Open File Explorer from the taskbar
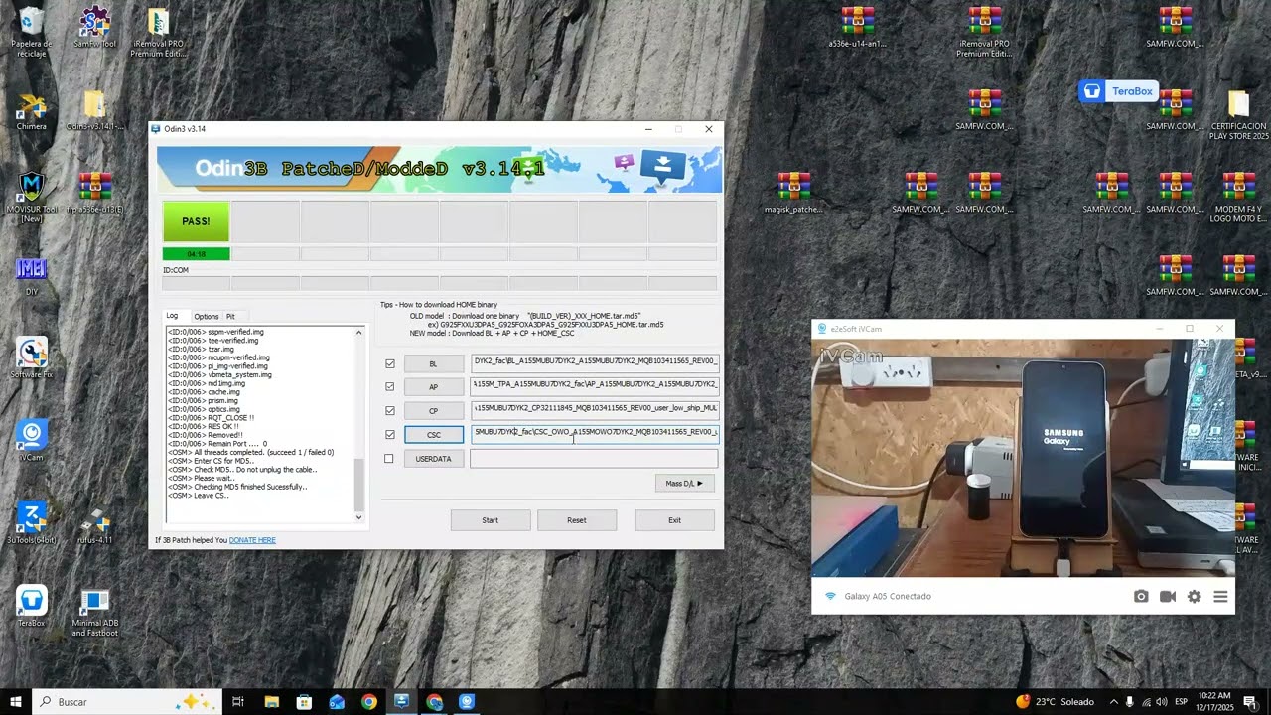This screenshot has width=1271, height=715. 271,702
